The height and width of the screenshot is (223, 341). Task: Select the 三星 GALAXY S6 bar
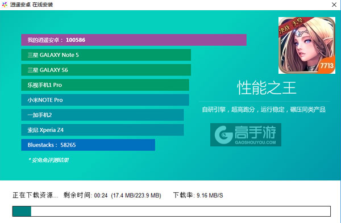click(106, 70)
